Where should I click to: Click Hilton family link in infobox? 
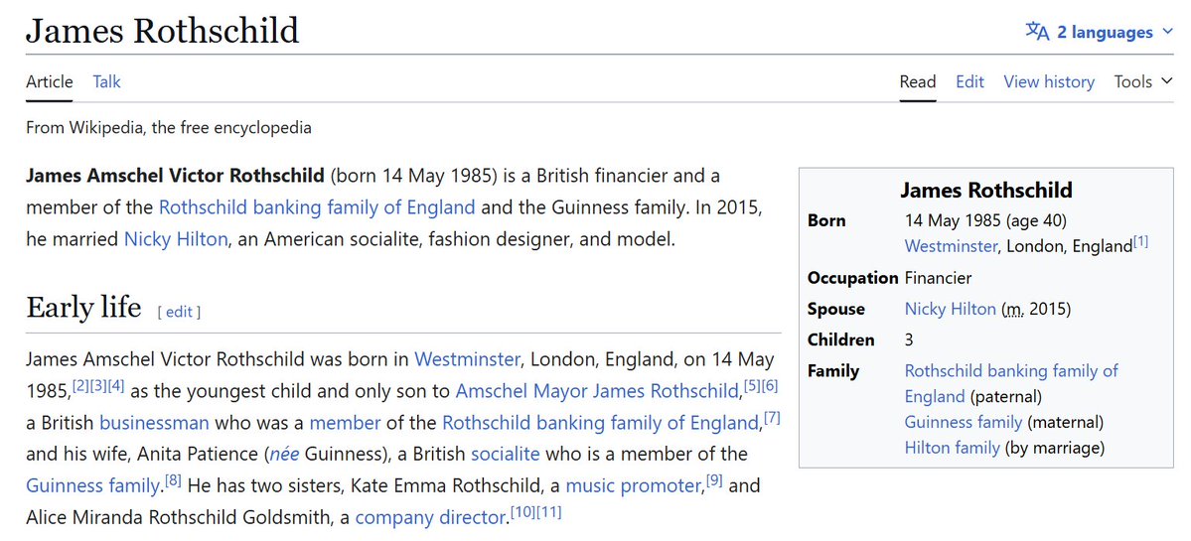952,447
